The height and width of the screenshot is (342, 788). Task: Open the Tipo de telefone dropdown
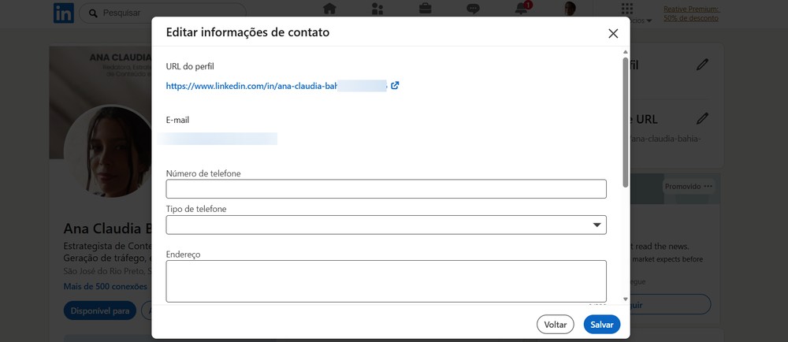[386, 225]
